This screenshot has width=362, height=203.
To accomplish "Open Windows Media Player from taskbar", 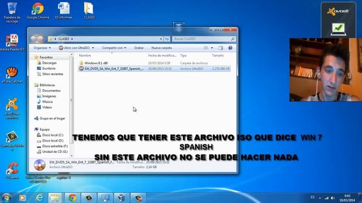I will point(23,198).
